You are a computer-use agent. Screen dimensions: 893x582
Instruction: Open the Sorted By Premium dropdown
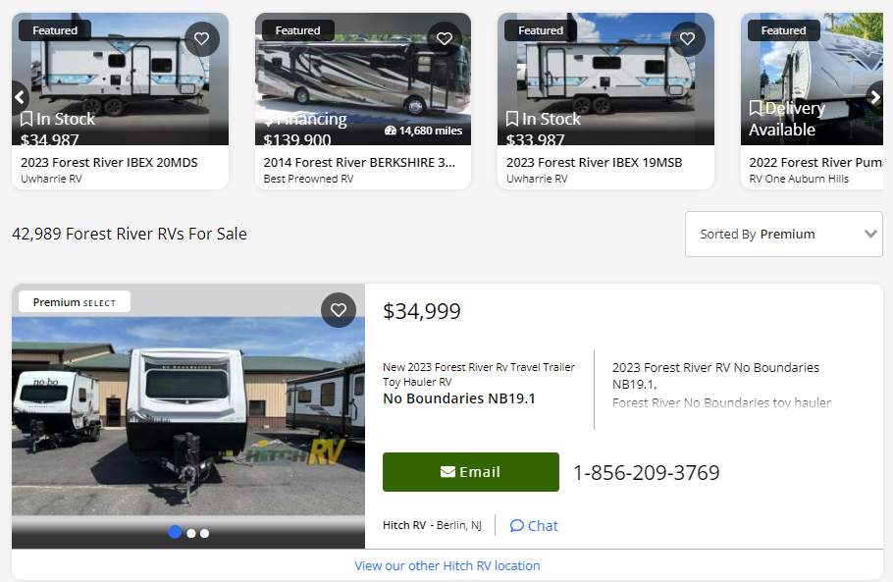point(783,234)
